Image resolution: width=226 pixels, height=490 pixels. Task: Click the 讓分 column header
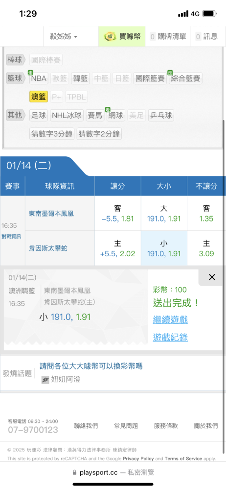118,186
